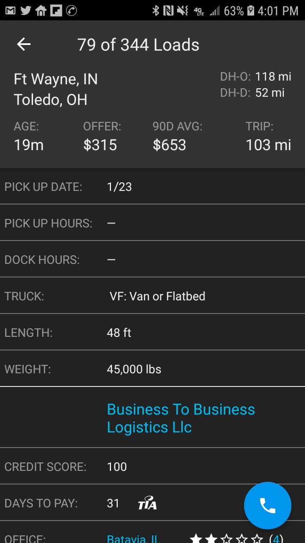Tap the 90-day average $653 value
The image size is (305, 543).
(169, 145)
